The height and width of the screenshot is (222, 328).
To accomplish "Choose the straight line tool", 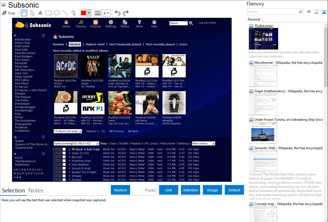I will point(65,13).
